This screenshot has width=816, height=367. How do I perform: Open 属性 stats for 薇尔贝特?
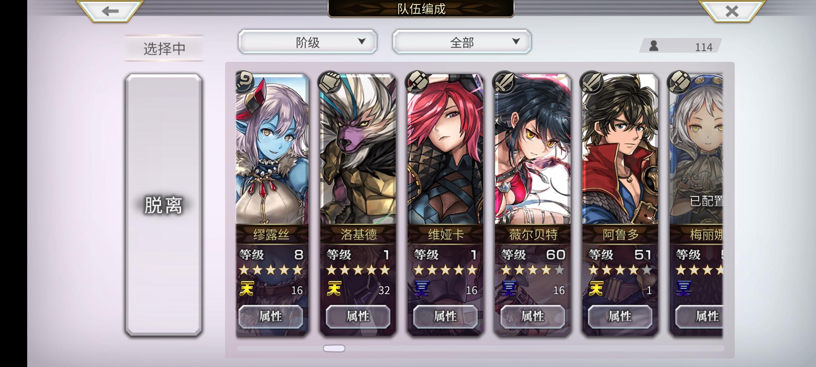click(x=533, y=316)
